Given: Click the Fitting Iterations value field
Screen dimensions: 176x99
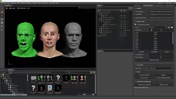Looking at the screenshot, I should pyautogui.click(x=161, y=55).
